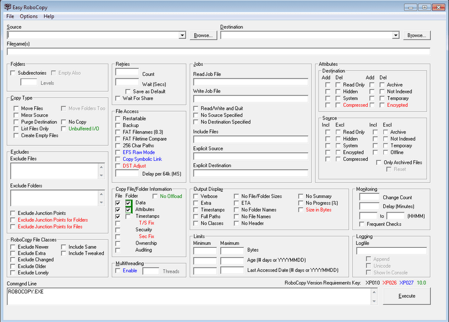Focus the Filename(s) input field
The width and height of the screenshot is (449, 322).
[x=218, y=51]
